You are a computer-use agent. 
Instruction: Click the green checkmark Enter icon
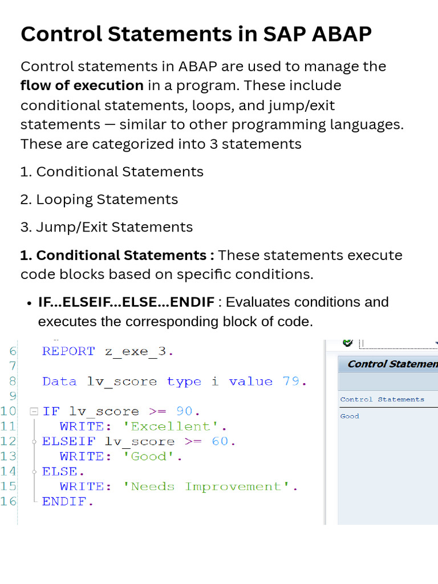(x=347, y=343)
